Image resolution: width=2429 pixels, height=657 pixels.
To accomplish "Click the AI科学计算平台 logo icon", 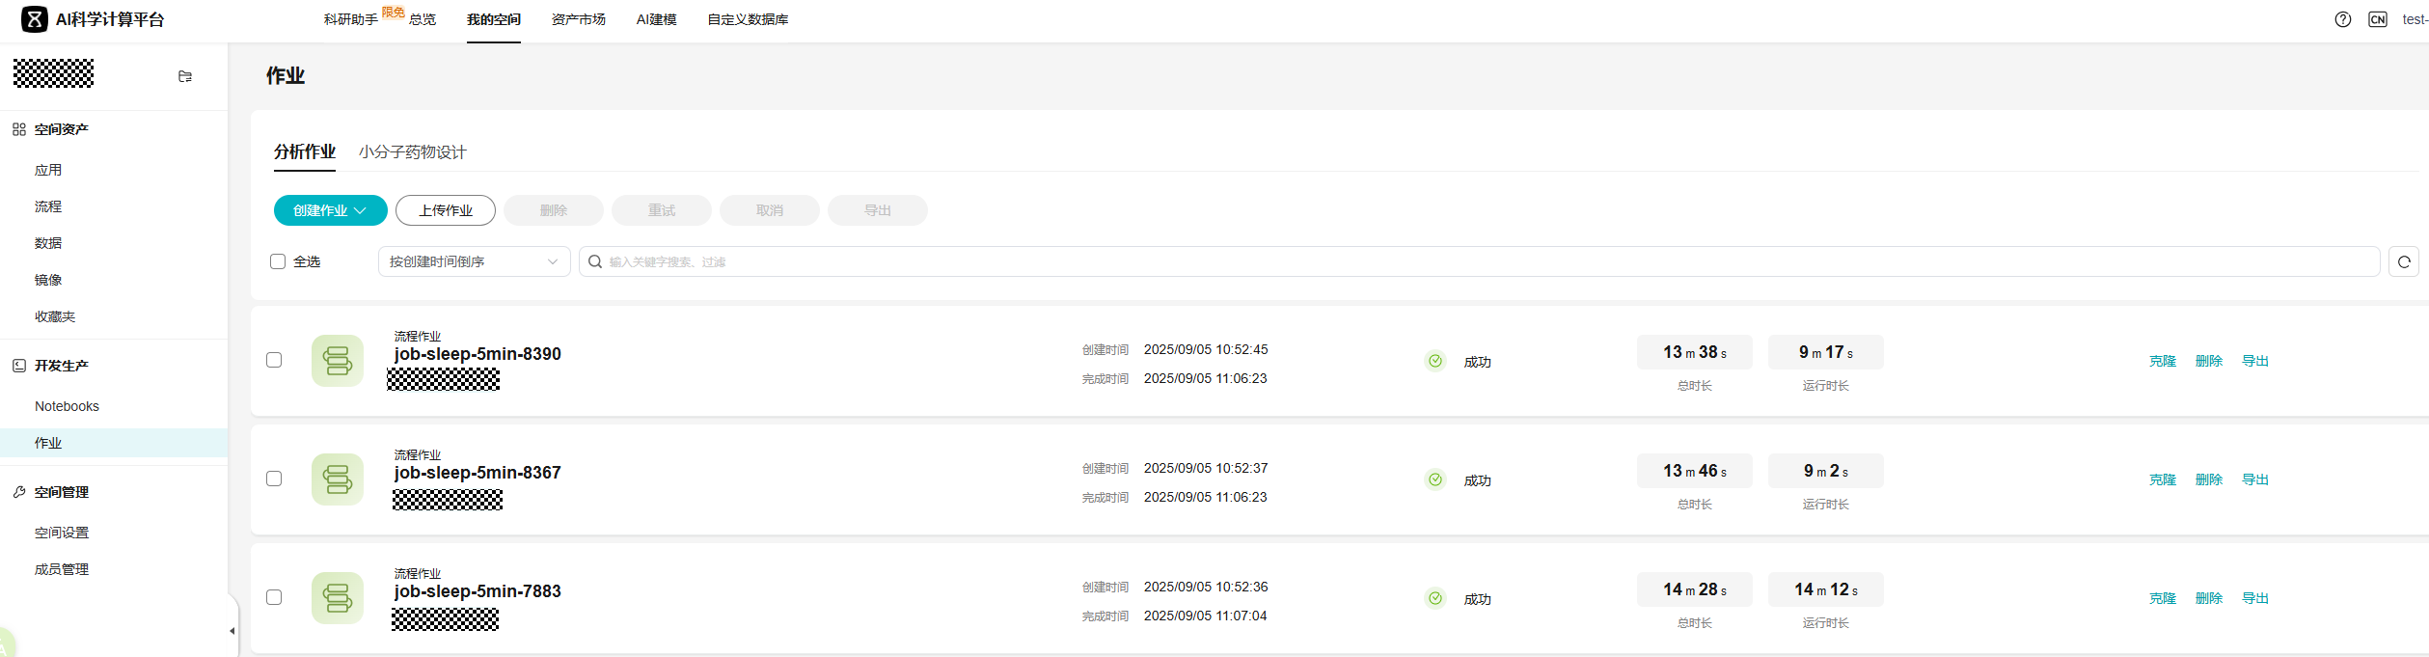I will [x=35, y=19].
